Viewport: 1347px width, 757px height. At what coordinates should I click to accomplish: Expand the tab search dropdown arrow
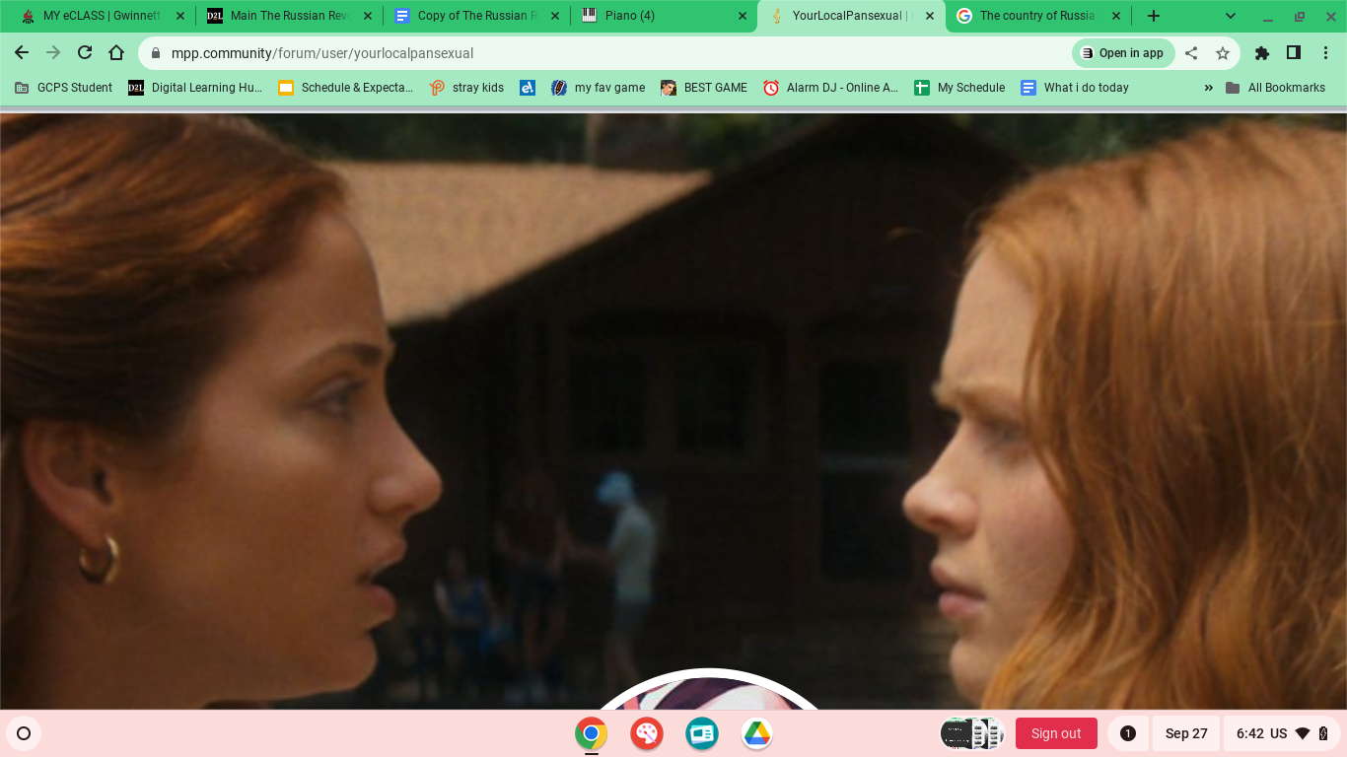click(1231, 16)
